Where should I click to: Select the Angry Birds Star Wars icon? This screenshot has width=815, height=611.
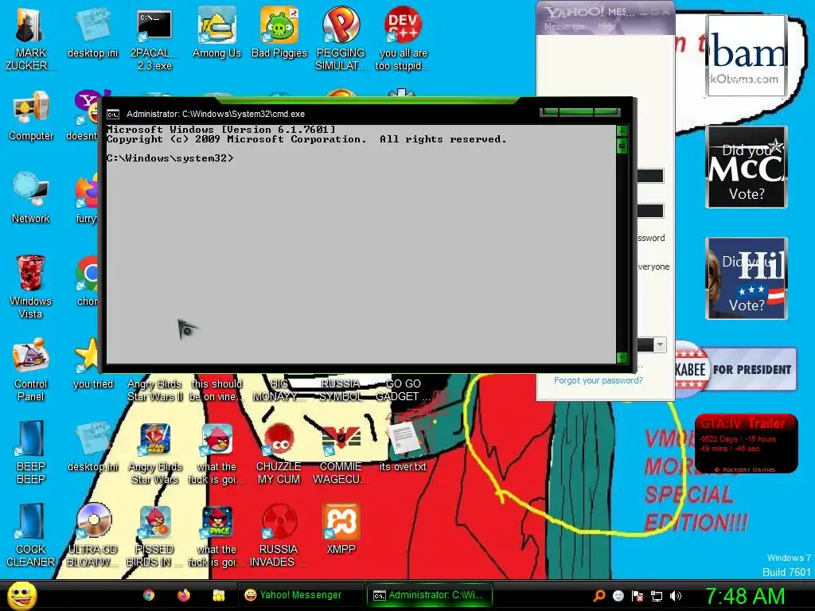coord(155,453)
